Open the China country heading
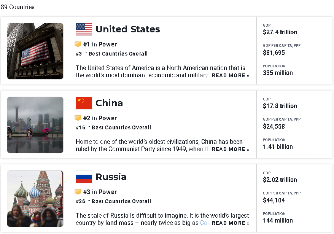Screen dimensions: 334x234 109,103
